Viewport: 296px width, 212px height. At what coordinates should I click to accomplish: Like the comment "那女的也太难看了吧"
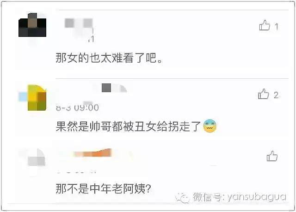pos(265,25)
